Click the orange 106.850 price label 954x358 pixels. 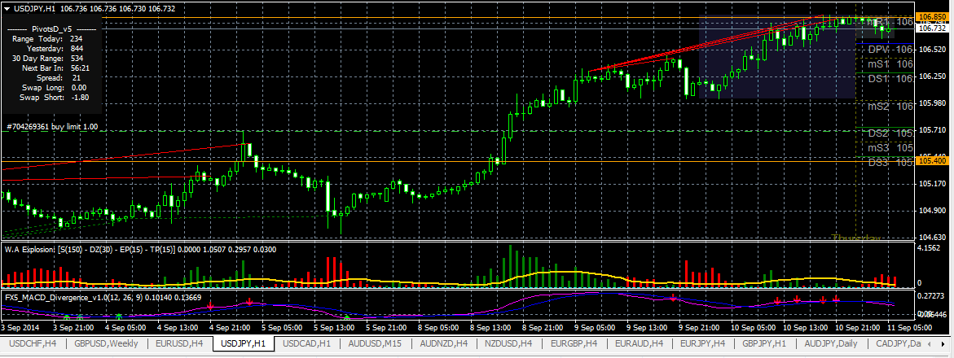point(931,16)
